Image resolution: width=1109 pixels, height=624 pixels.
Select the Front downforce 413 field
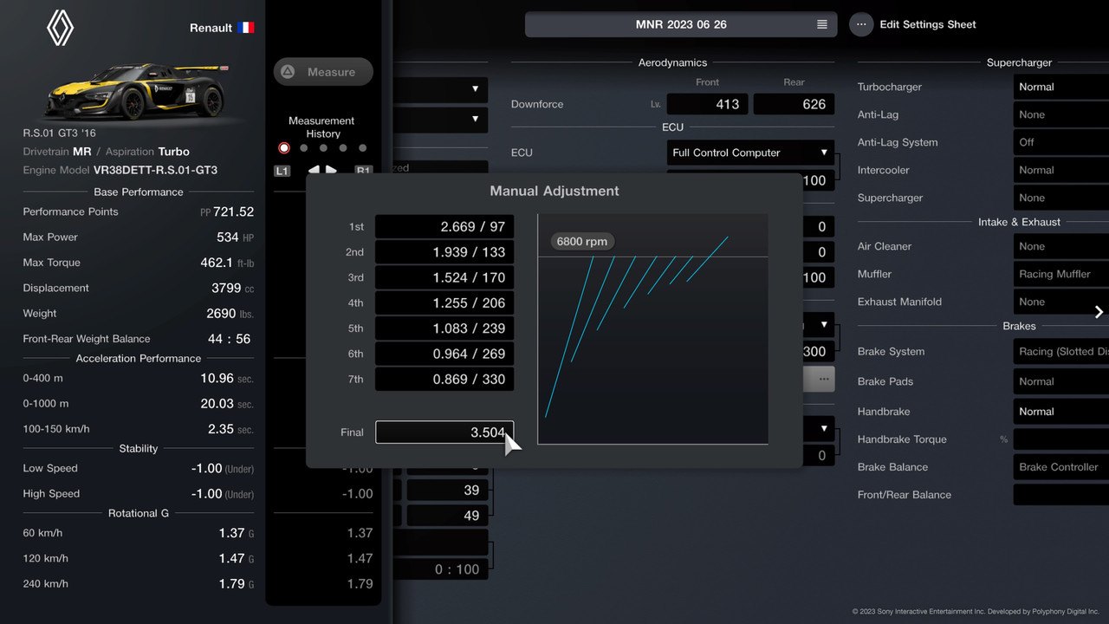pos(707,104)
